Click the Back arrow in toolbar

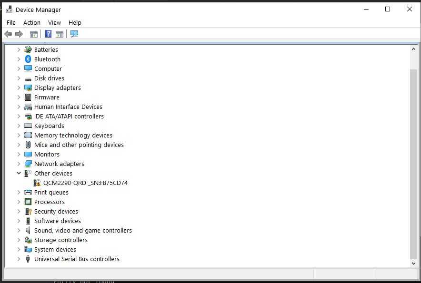click(x=8, y=34)
